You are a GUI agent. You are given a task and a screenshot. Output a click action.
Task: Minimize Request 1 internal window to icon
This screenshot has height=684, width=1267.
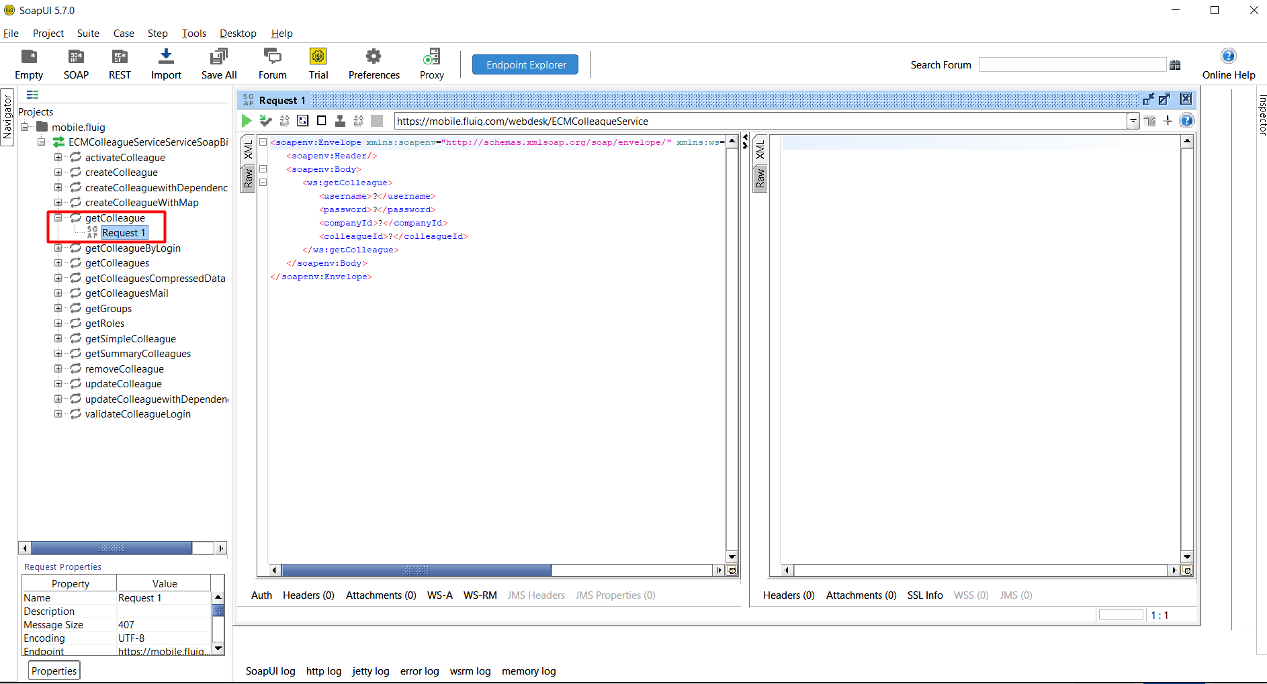pos(1149,99)
